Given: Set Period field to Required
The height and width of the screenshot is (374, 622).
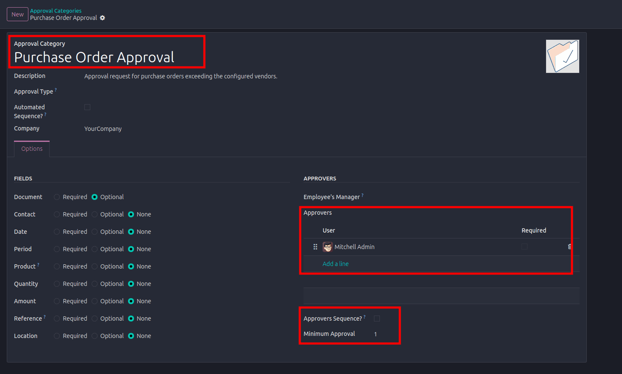Looking at the screenshot, I should [57, 249].
